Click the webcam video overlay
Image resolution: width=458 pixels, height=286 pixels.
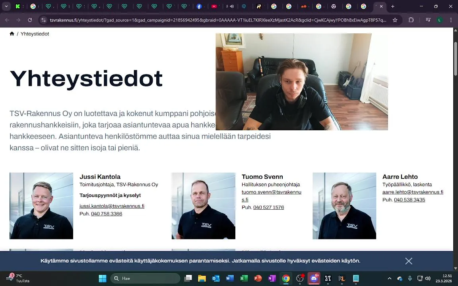[x=302, y=82]
